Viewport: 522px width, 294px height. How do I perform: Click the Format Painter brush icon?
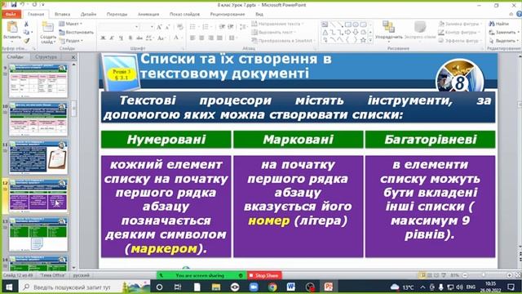tap(26, 41)
